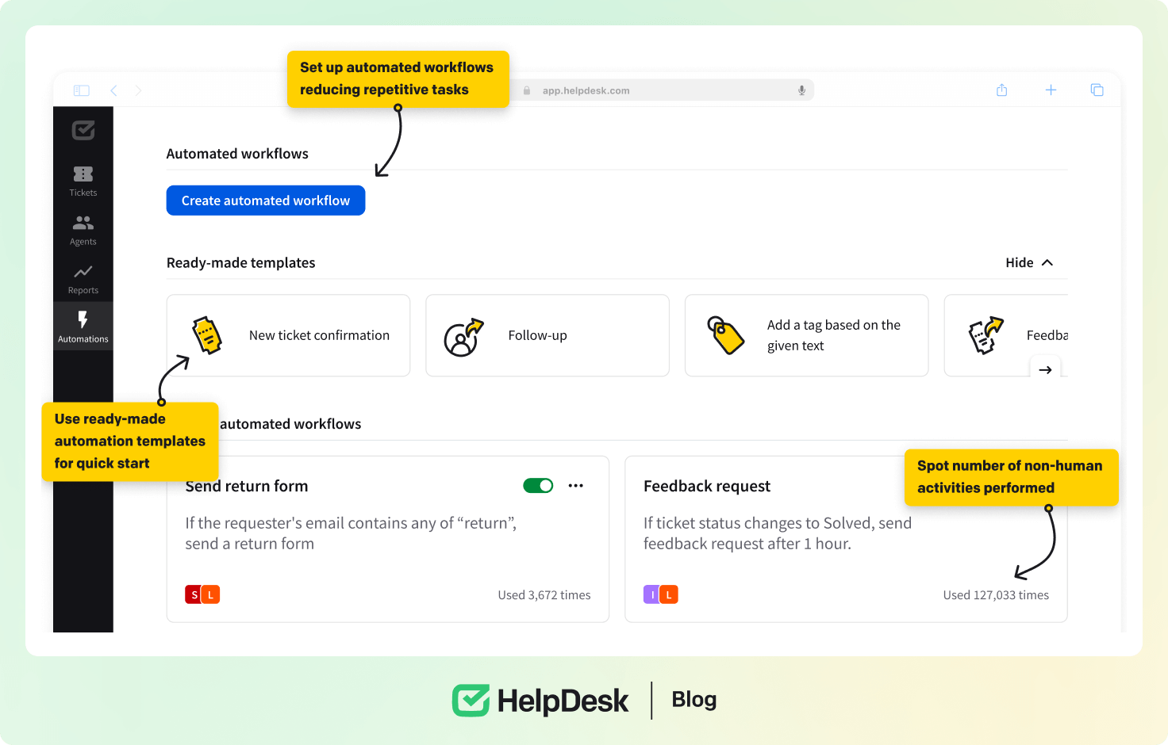Go back using the browser back arrow
The height and width of the screenshot is (745, 1168).
(x=114, y=90)
